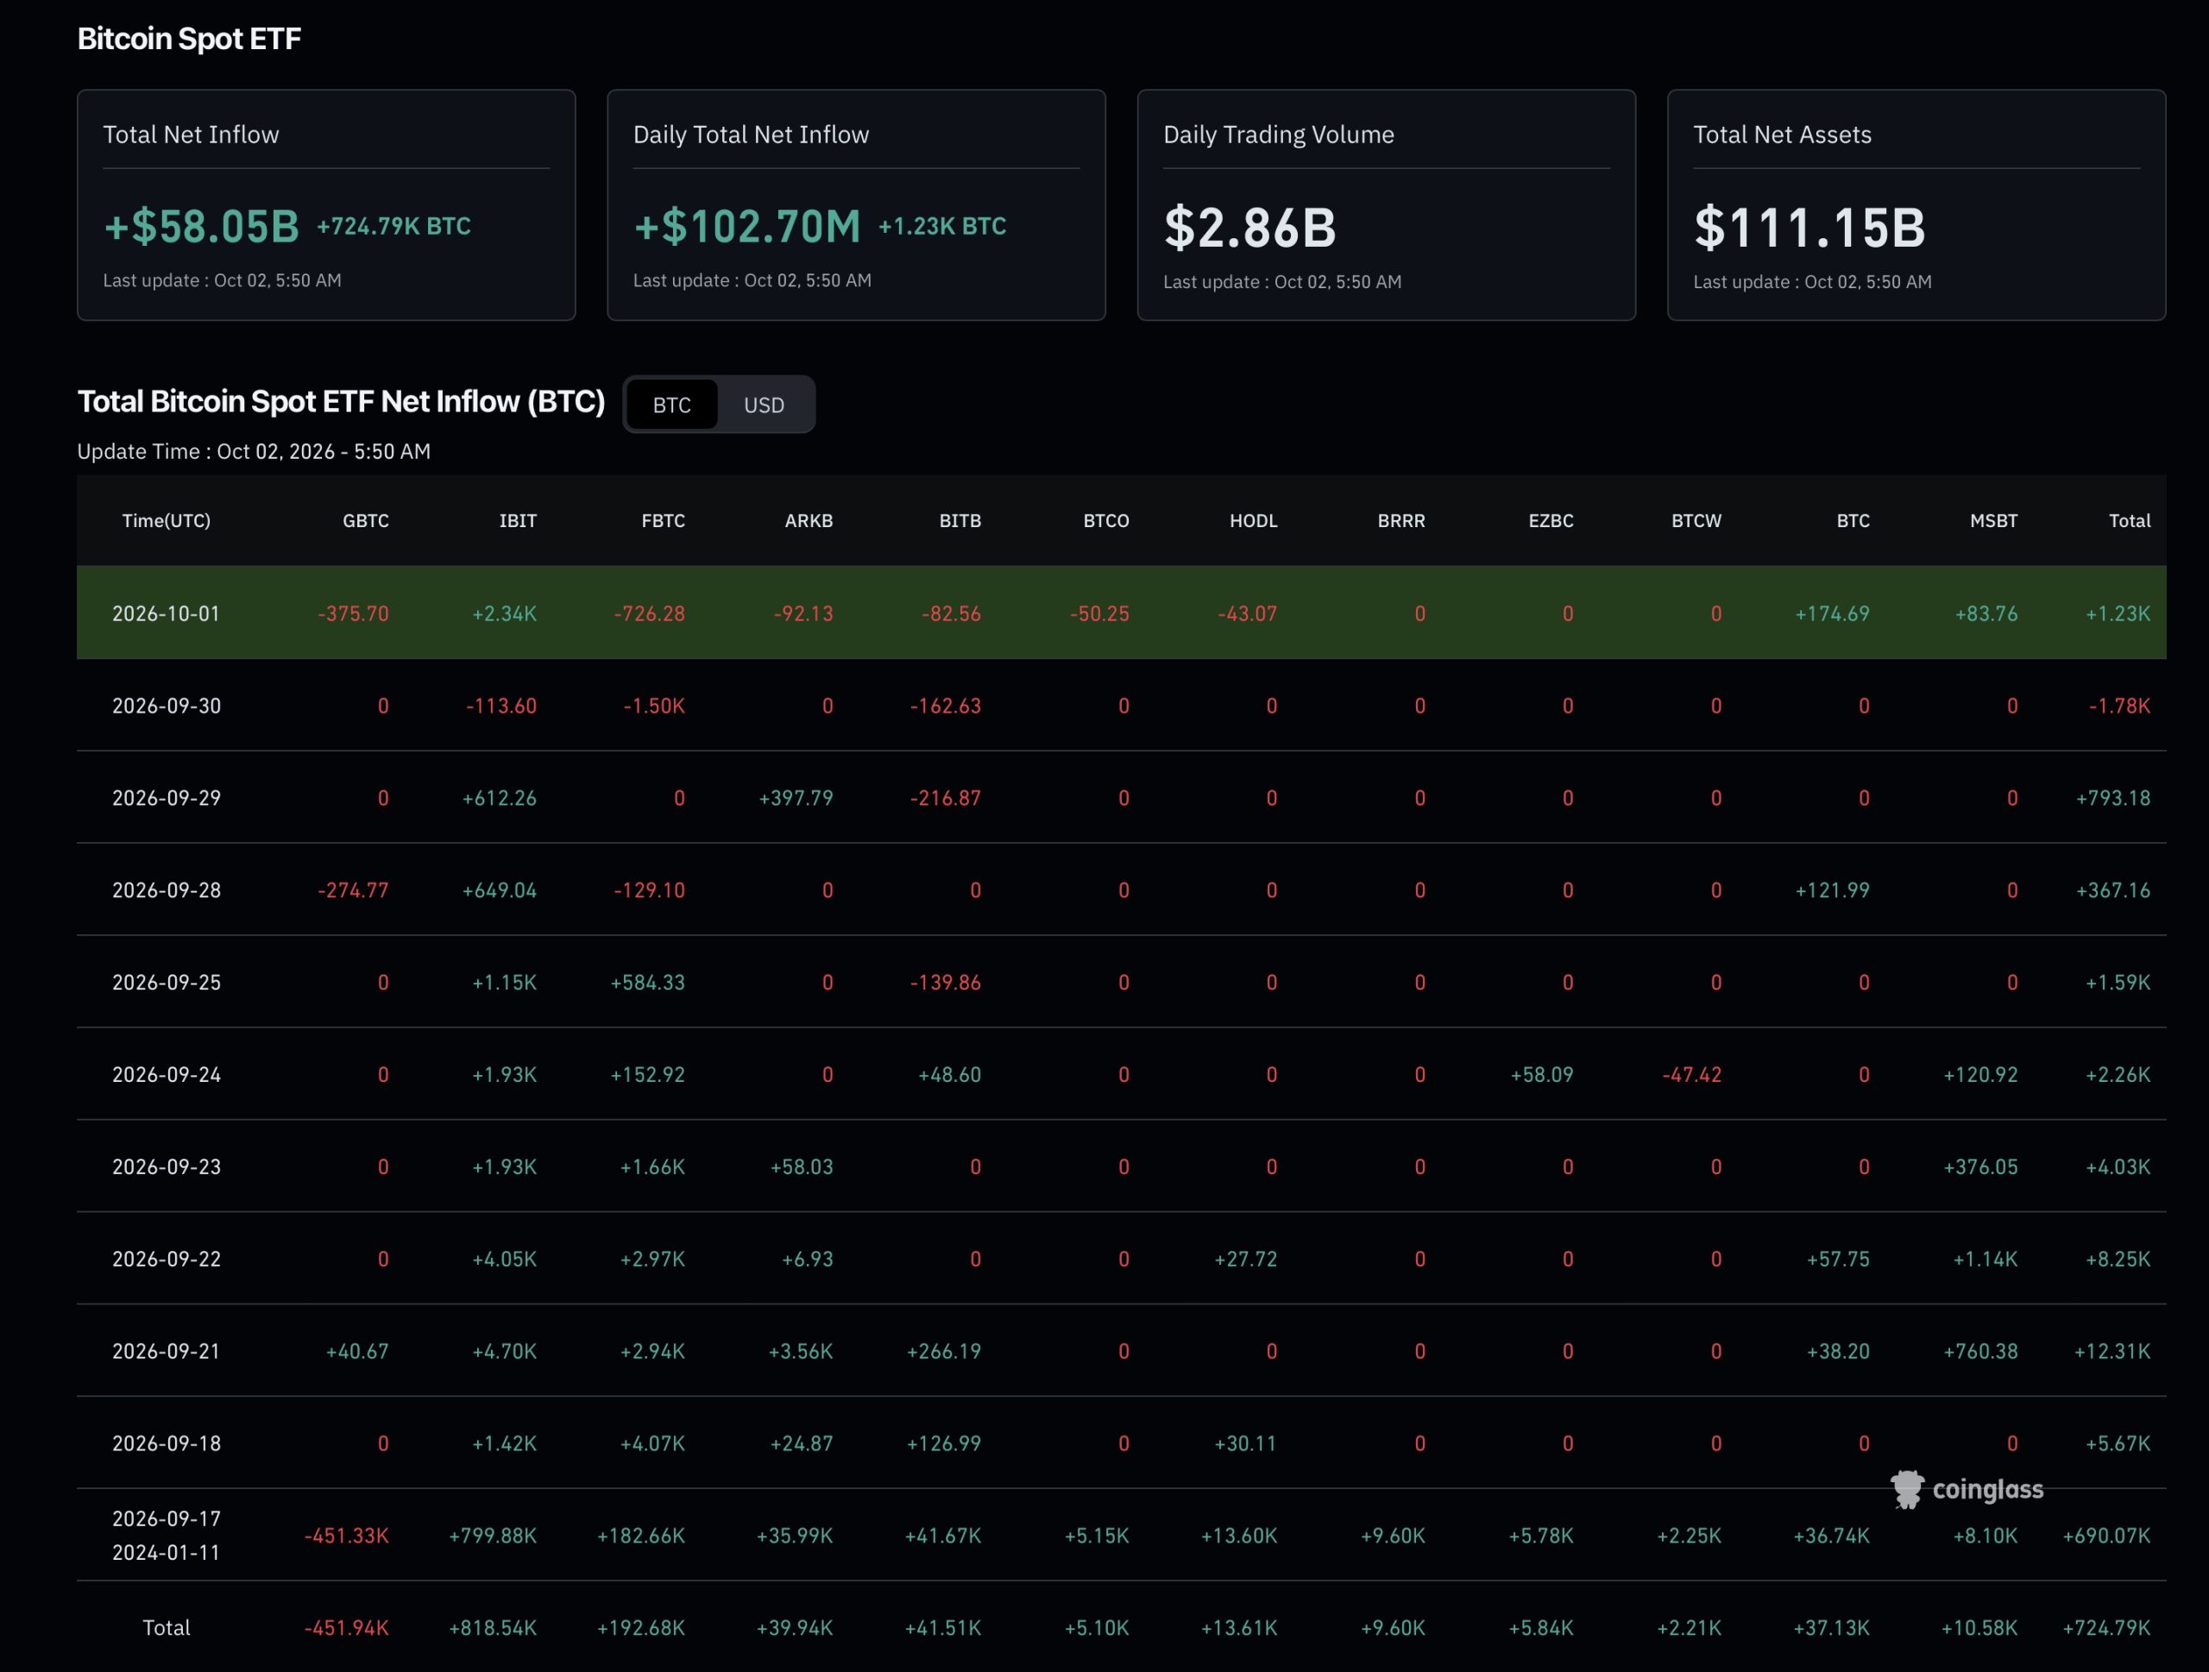Click BTCW value -47.42 for 2026-09-24
The width and height of the screenshot is (2209, 1672).
coord(1692,1074)
